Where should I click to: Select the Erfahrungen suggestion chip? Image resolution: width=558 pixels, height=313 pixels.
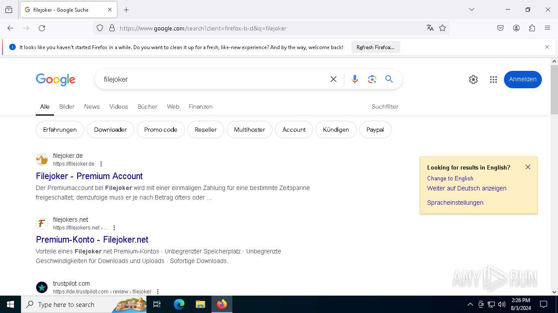coord(60,130)
